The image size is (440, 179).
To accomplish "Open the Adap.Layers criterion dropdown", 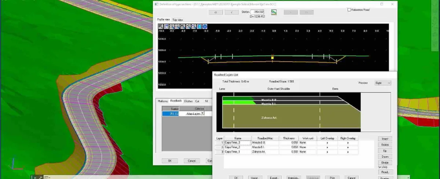I will coord(202,114).
